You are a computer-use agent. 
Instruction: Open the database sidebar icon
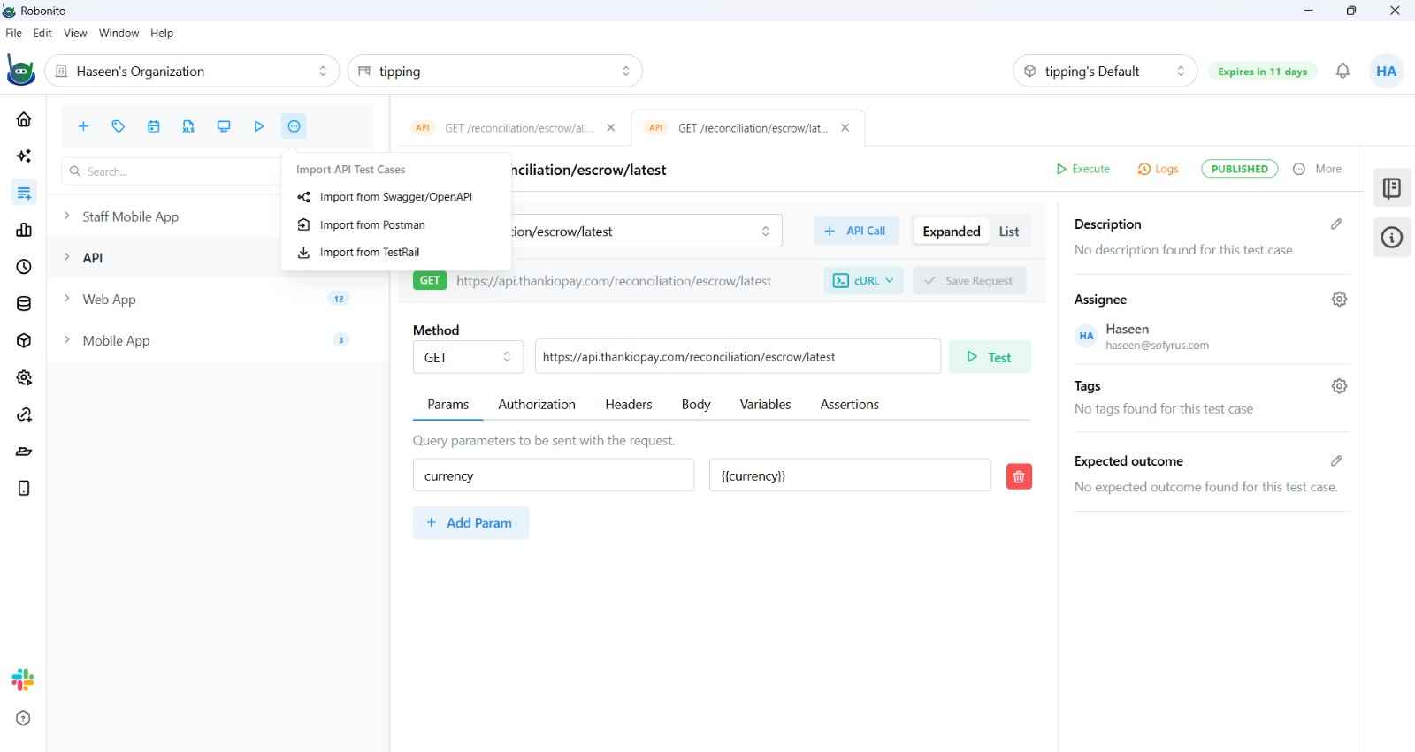(24, 304)
